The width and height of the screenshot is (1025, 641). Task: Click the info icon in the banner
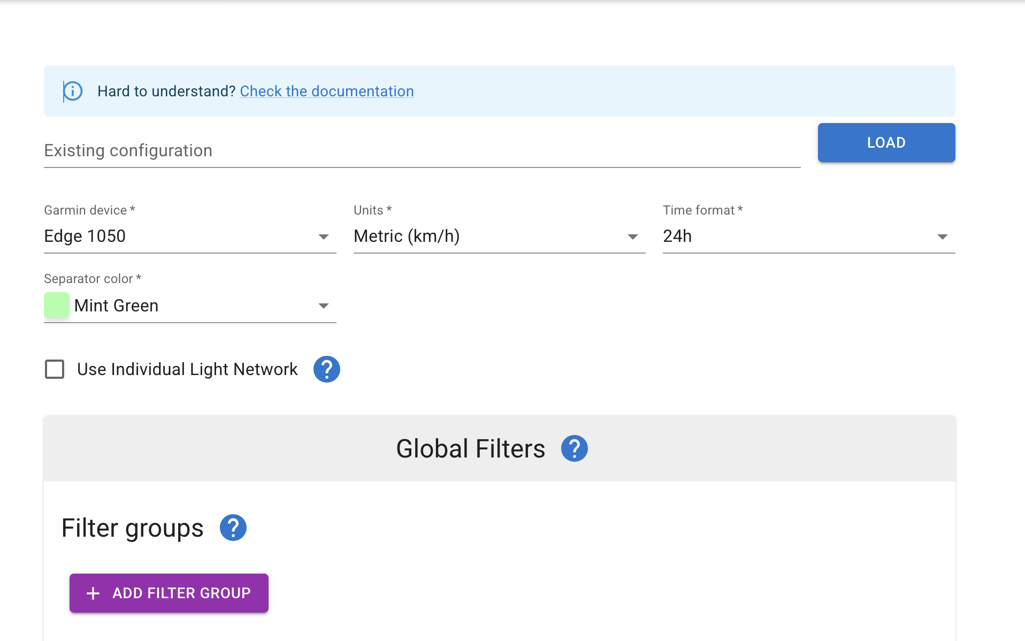point(73,91)
